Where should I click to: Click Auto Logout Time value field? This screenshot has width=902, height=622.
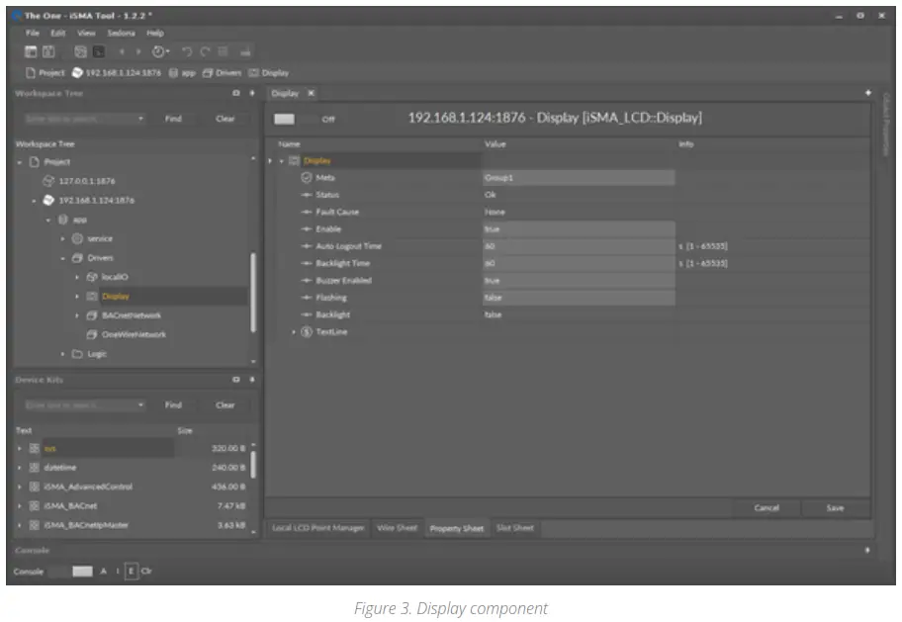[x=579, y=246]
